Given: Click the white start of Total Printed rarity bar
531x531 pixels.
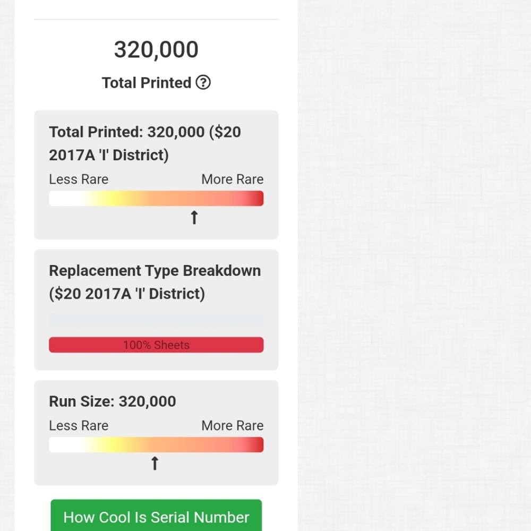Looking at the screenshot, I should coord(64,199).
